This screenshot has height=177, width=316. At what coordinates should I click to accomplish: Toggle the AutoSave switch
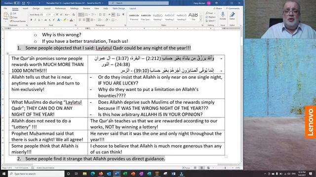point(17,3)
